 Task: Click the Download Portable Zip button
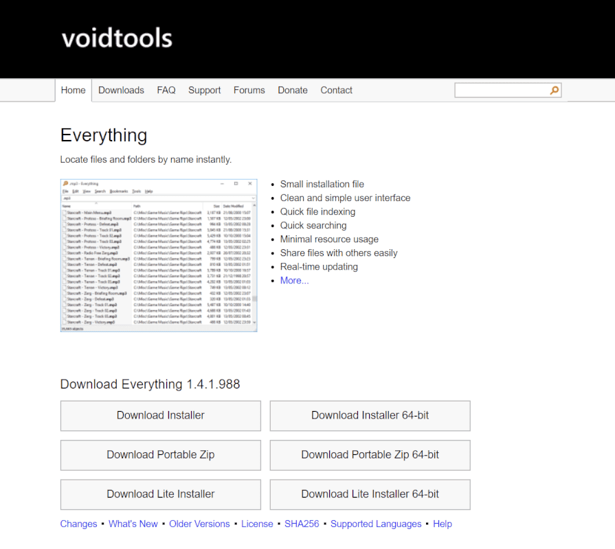pos(160,455)
